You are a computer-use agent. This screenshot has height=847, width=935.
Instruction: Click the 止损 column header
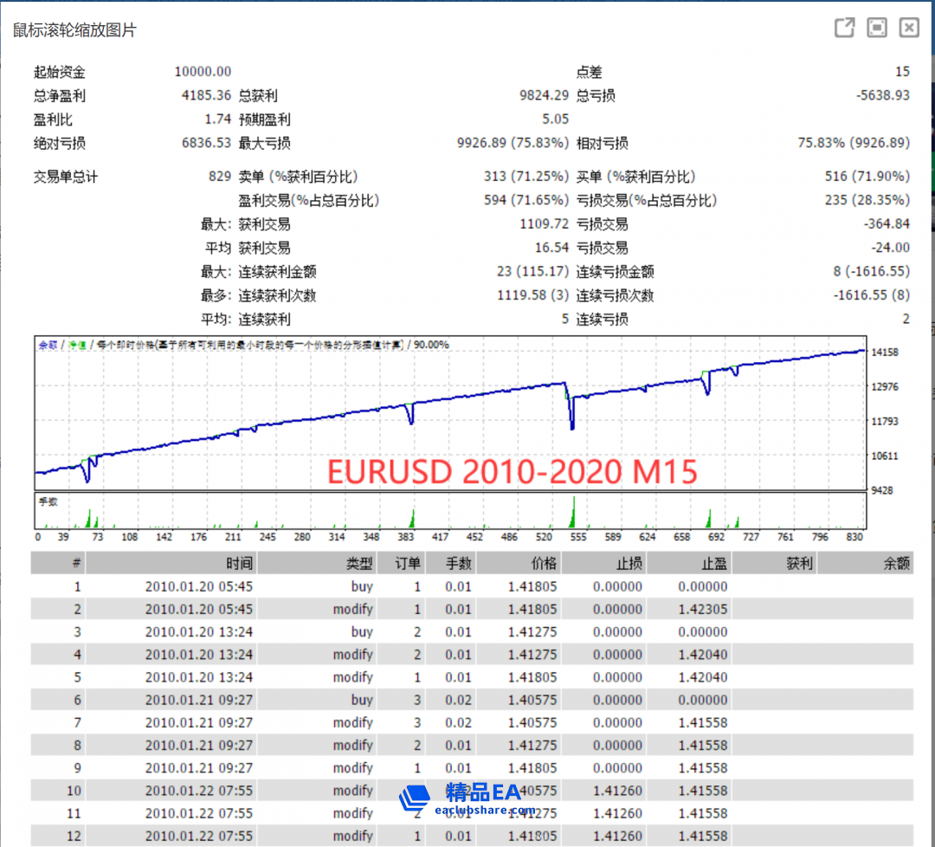tap(629, 564)
